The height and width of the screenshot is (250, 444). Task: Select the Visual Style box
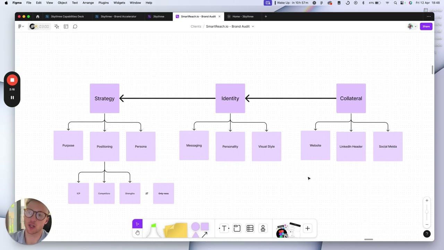[266, 147]
